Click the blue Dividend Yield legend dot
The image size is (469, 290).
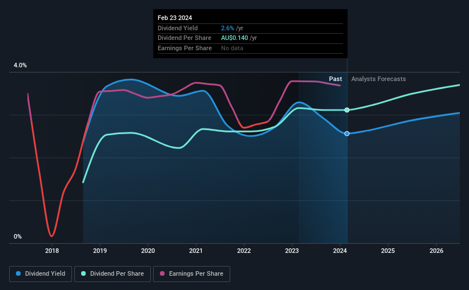(x=18, y=273)
